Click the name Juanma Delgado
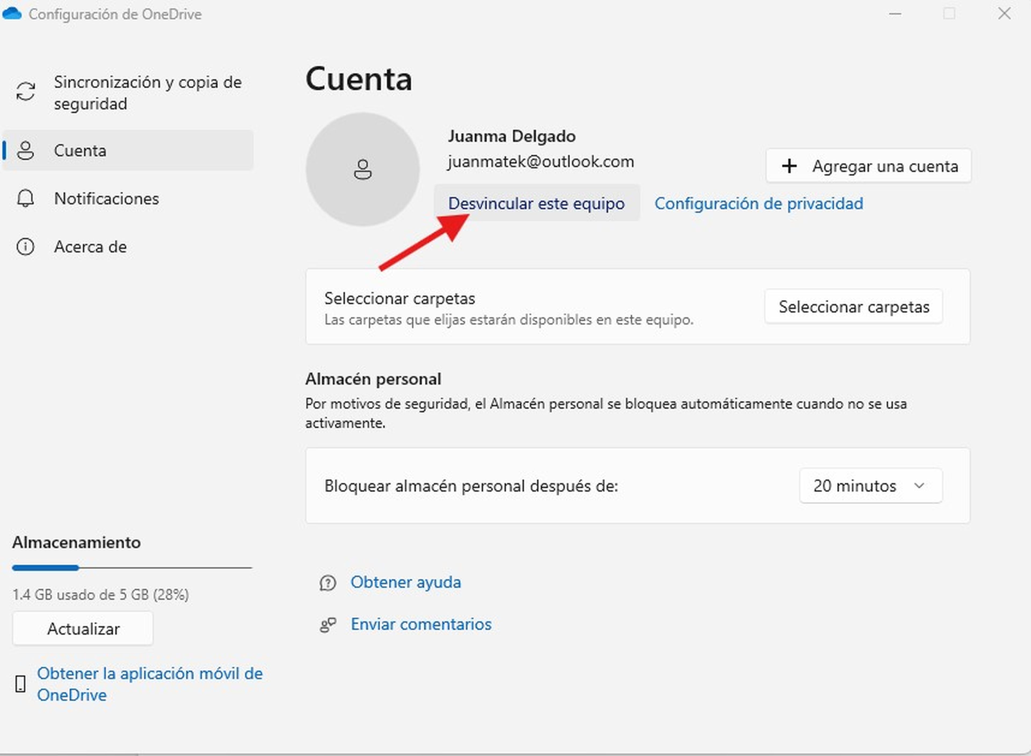1031x756 pixels. [x=511, y=136]
